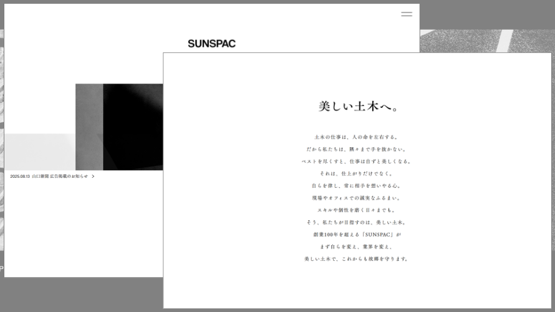555x312 pixels.
Task: Open the hamburger menu icon
Action: coord(407,14)
